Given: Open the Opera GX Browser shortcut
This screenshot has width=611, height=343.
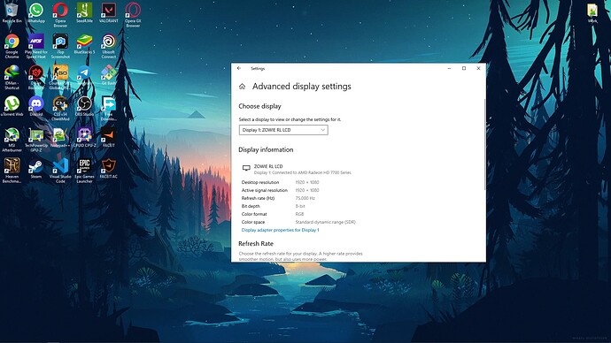Looking at the screenshot, I should [133, 15].
